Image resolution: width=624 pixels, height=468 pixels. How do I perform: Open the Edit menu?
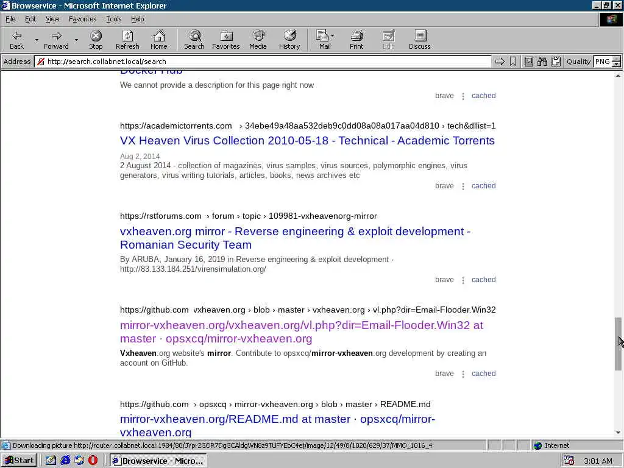coord(30,19)
